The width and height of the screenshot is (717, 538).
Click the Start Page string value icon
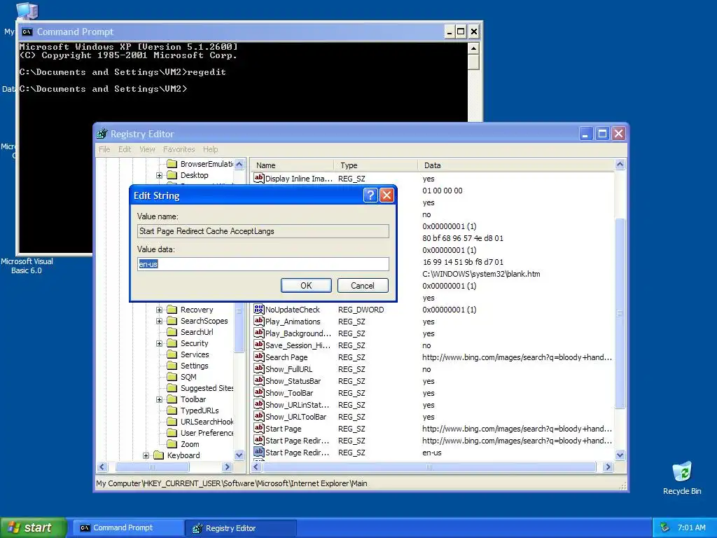click(259, 428)
